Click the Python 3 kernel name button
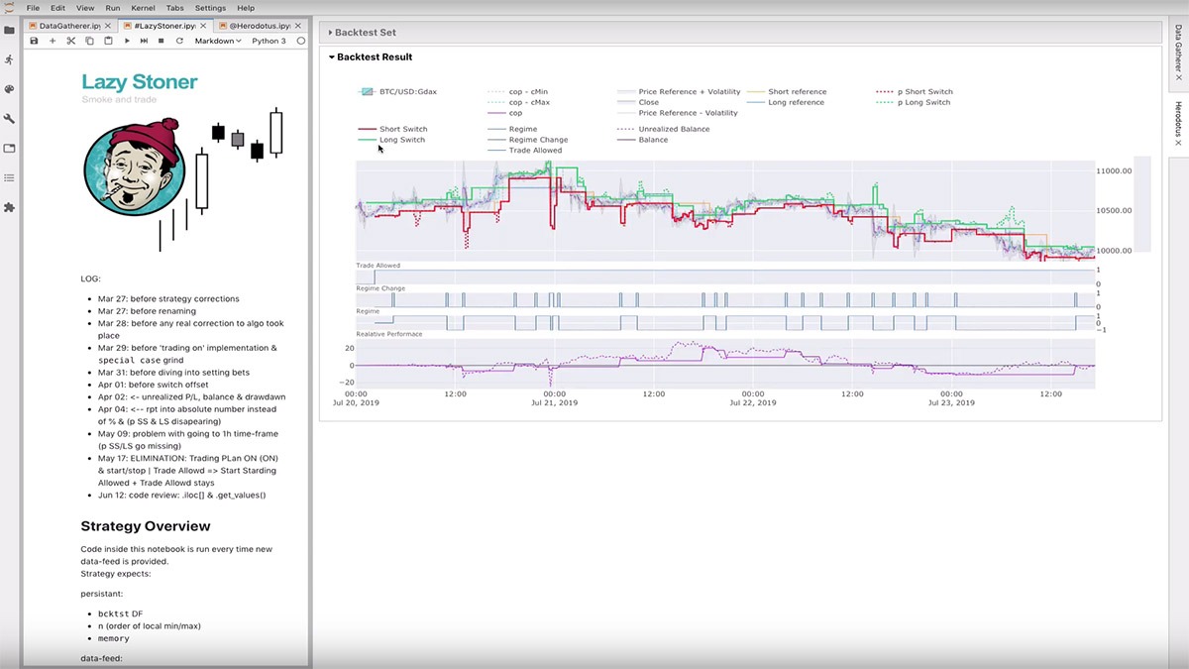Image resolution: width=1189 pixels, height=669 pixels. [269, 41]
